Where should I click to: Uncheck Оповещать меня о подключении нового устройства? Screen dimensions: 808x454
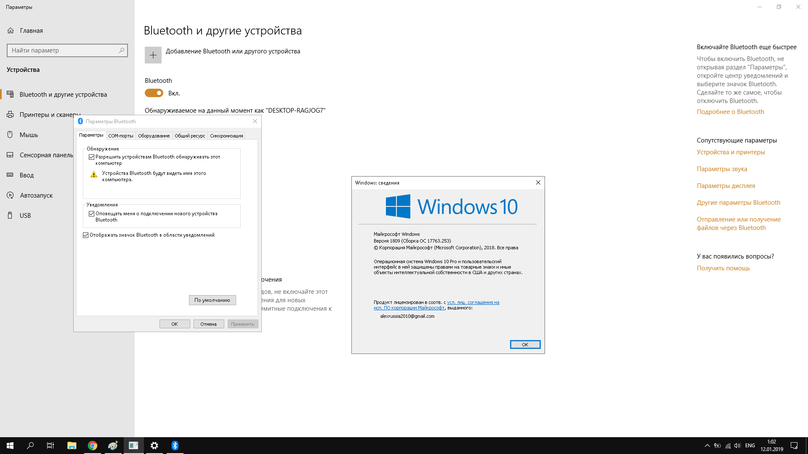(x=91, y=214)
